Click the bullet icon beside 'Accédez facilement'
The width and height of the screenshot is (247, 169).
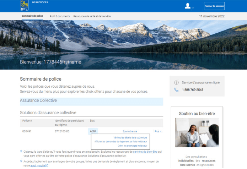21,161
